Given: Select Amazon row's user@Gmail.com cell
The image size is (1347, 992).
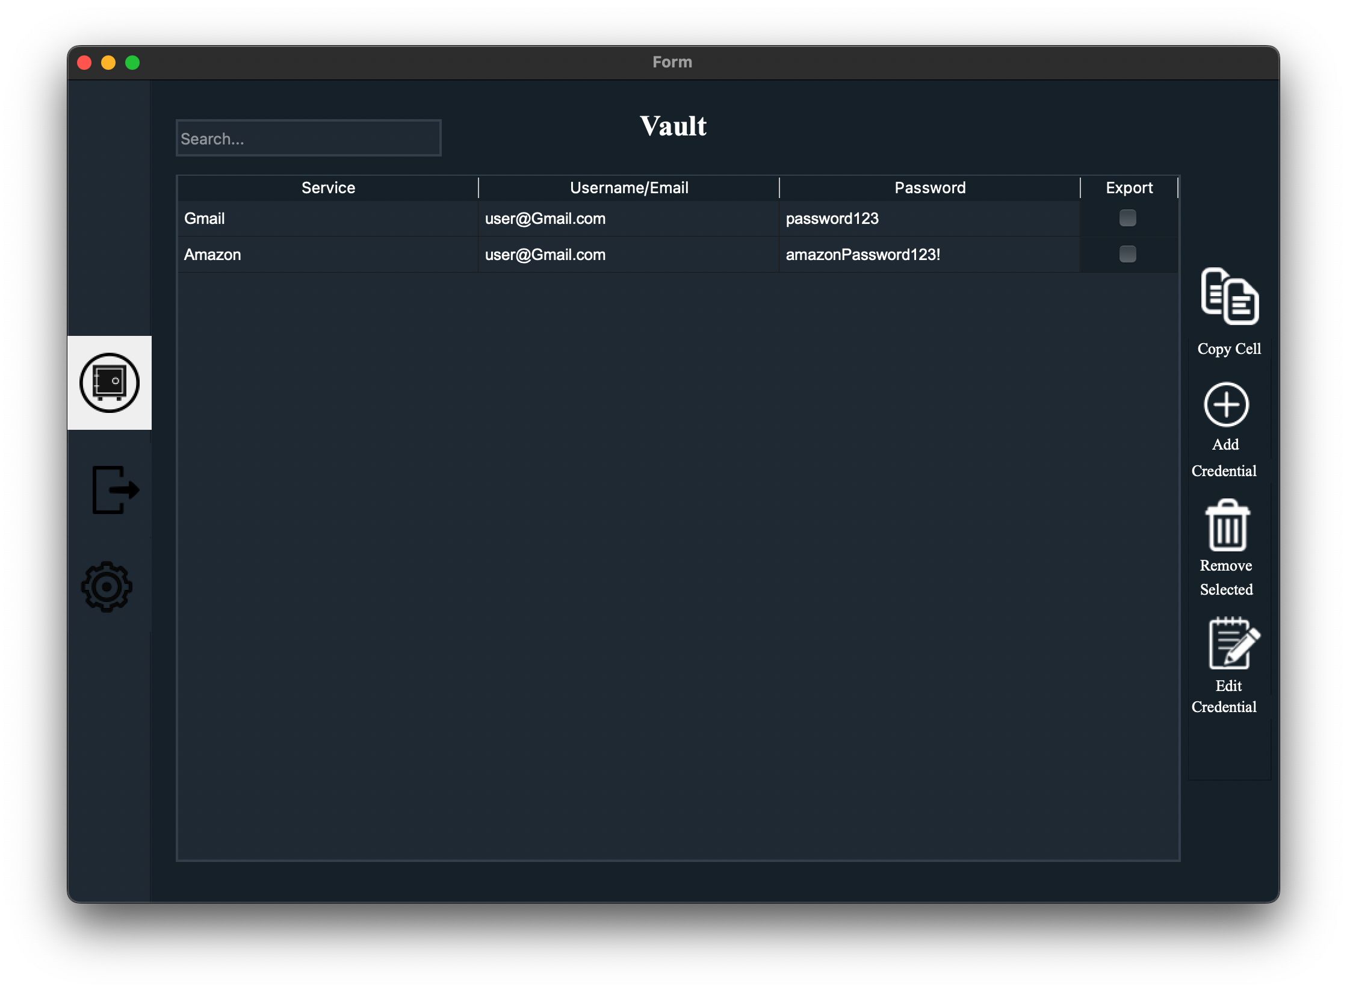Looking at the screenshot, I should click(x=628, y=255).
